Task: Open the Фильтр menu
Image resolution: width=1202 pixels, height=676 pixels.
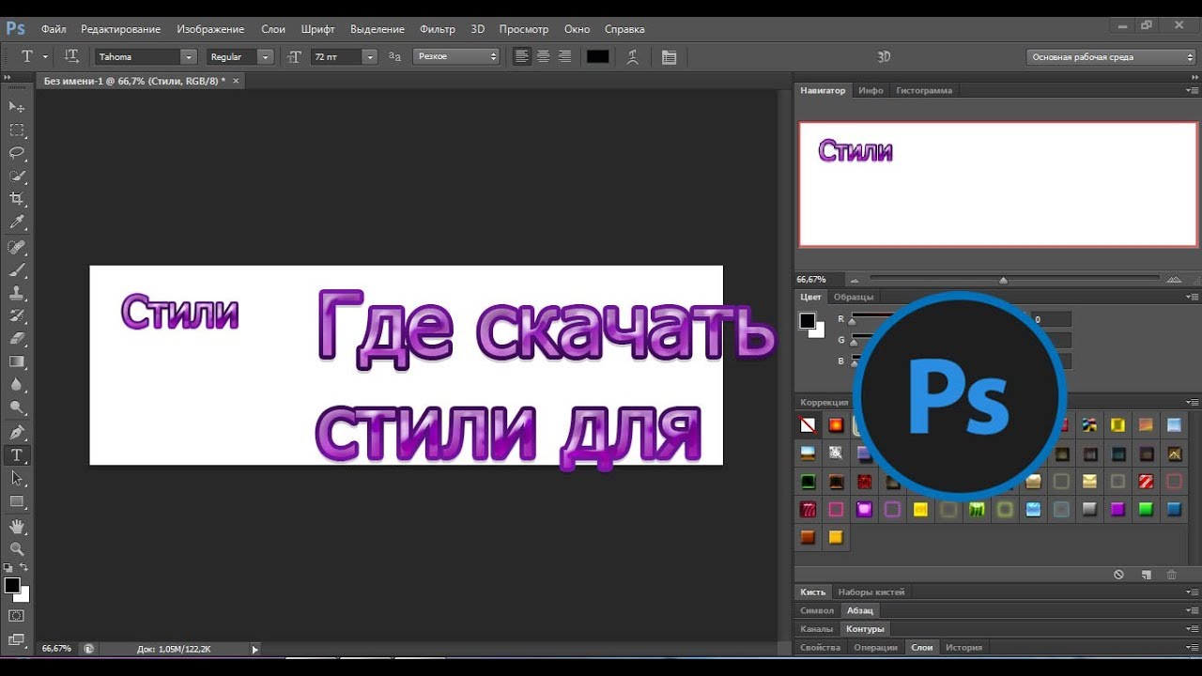Action: click(x=438, y=29)
